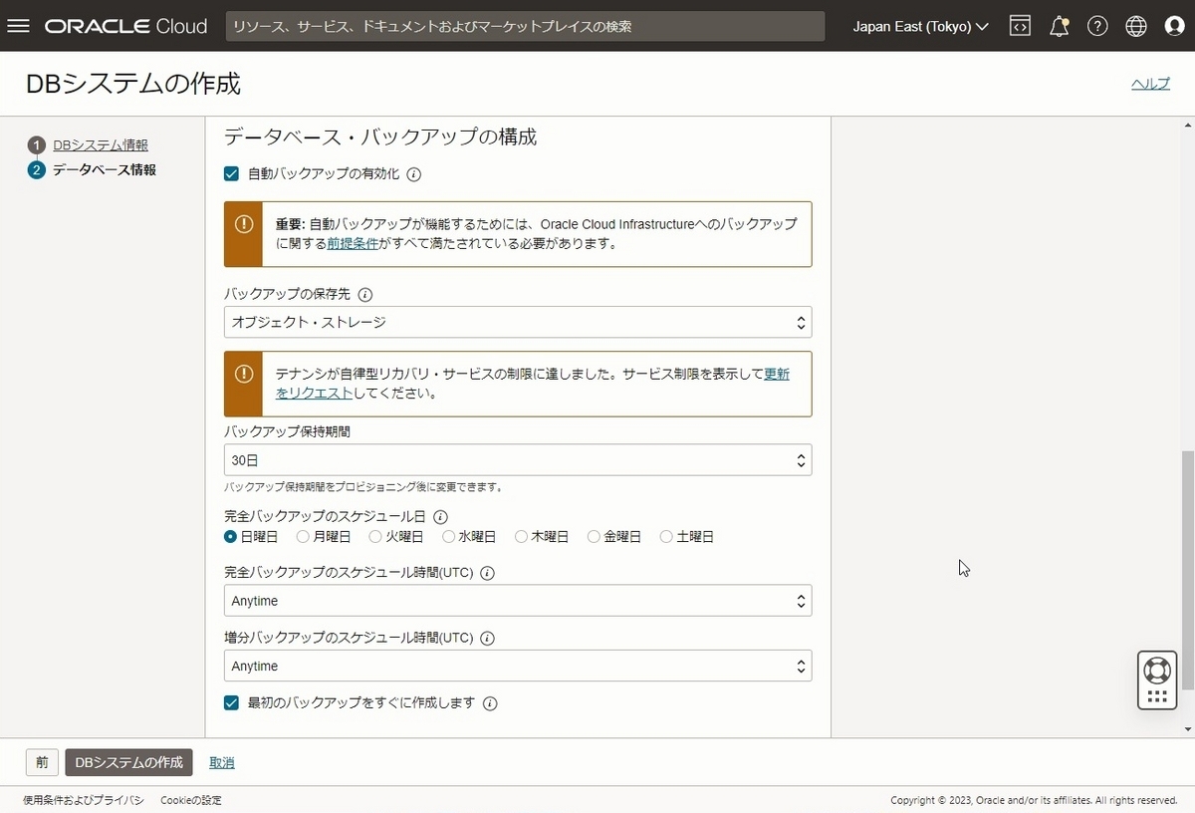Click the info icon beside 自動バックアップの有効化
This screenshot has width=1195, height=813.
[413, 174]
